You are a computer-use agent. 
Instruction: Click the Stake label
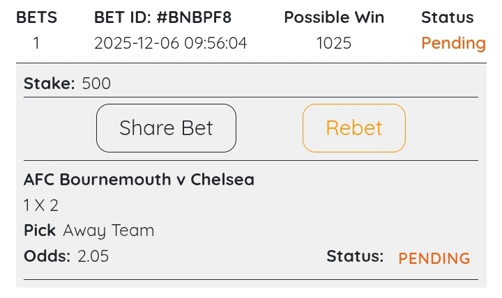[x=49, y=84]
